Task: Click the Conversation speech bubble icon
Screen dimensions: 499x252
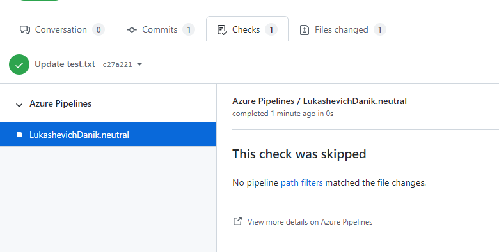Action: [x=25, y=30]
